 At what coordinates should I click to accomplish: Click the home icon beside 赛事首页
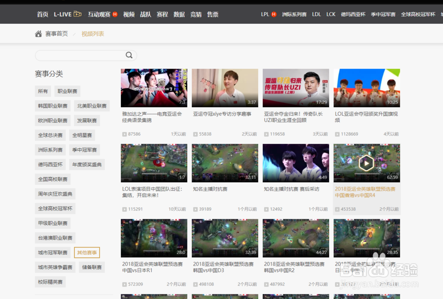39,34
